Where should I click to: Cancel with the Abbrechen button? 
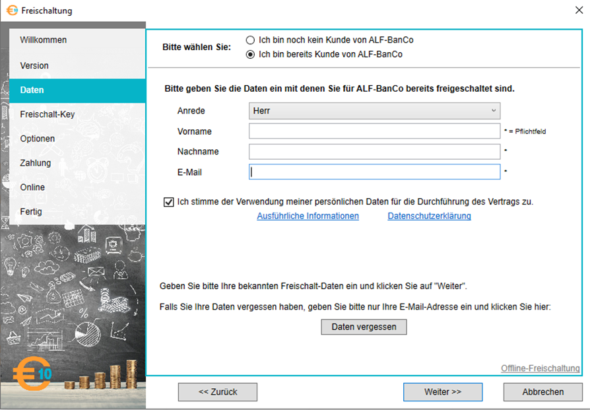pos(543,392)
